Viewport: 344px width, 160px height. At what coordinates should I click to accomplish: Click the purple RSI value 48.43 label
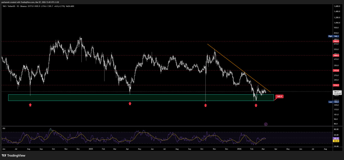pos(336,138)
